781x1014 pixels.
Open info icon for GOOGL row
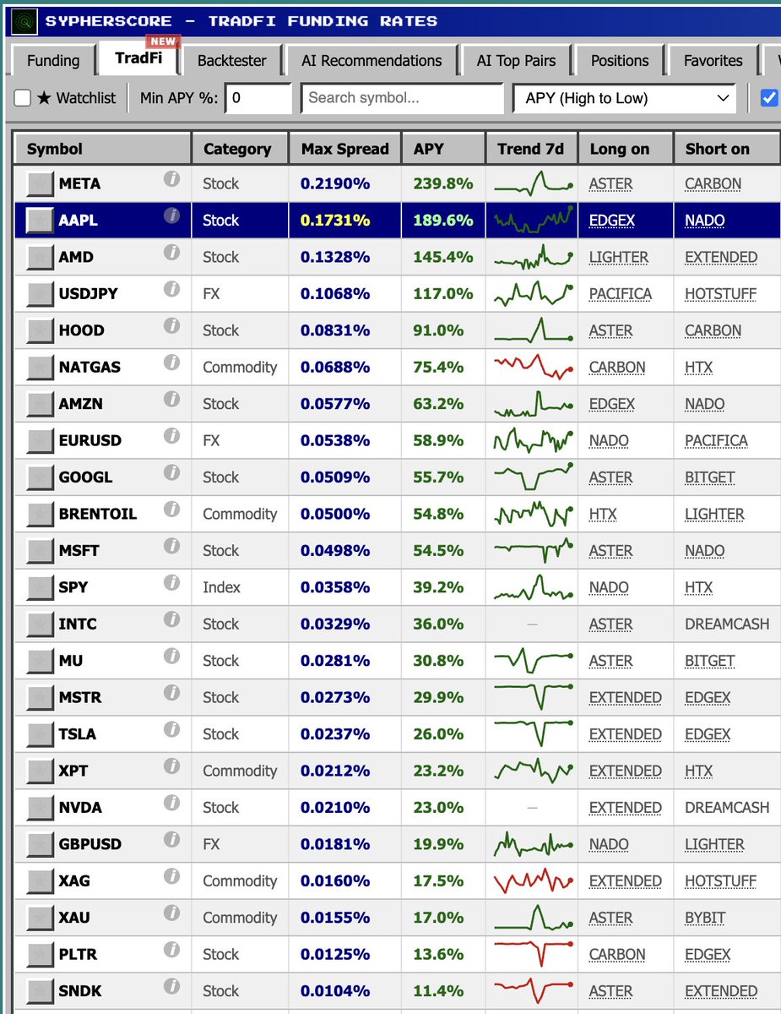171,472
